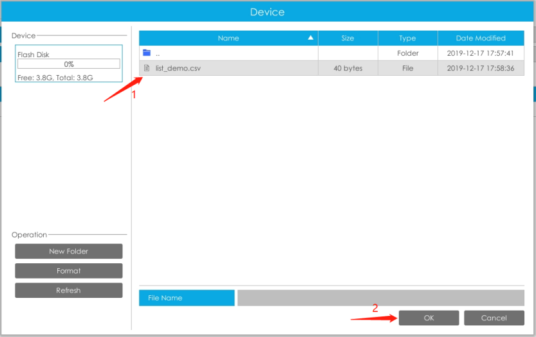Select the Flash Disk device
The width and height of the screenshot is (536, 337).
[33, 55]
